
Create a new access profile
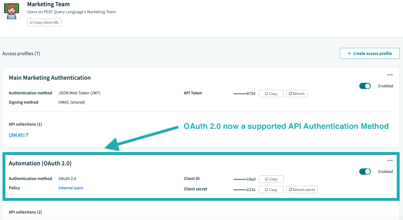click(369, 53)
